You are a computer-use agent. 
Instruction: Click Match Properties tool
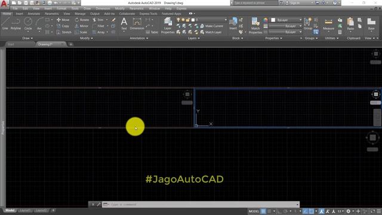(x=255, y=25)
